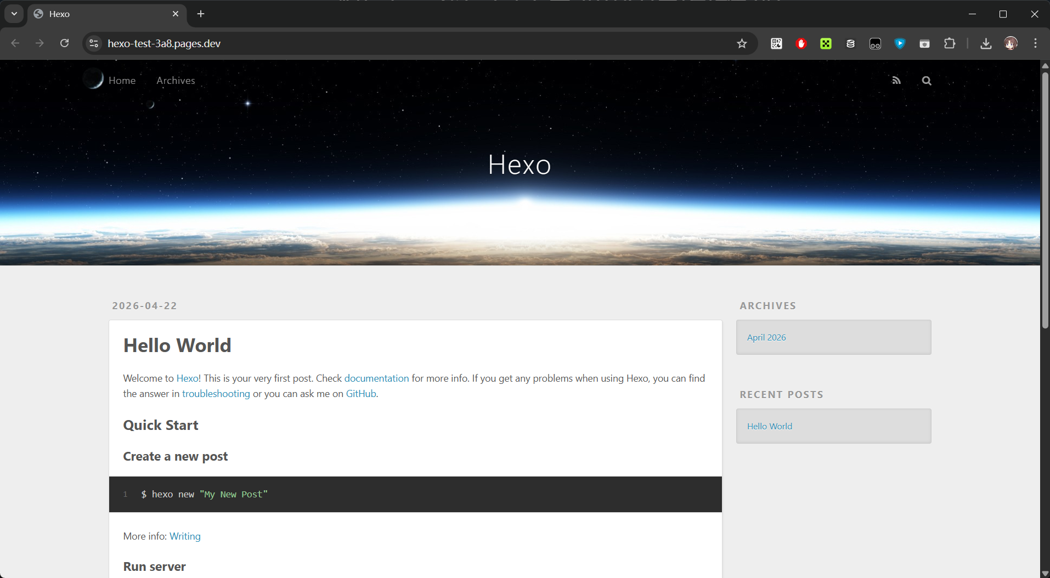Open the RSS feed icon
The image size is (1050, 578).
click(x=896, y=81)
